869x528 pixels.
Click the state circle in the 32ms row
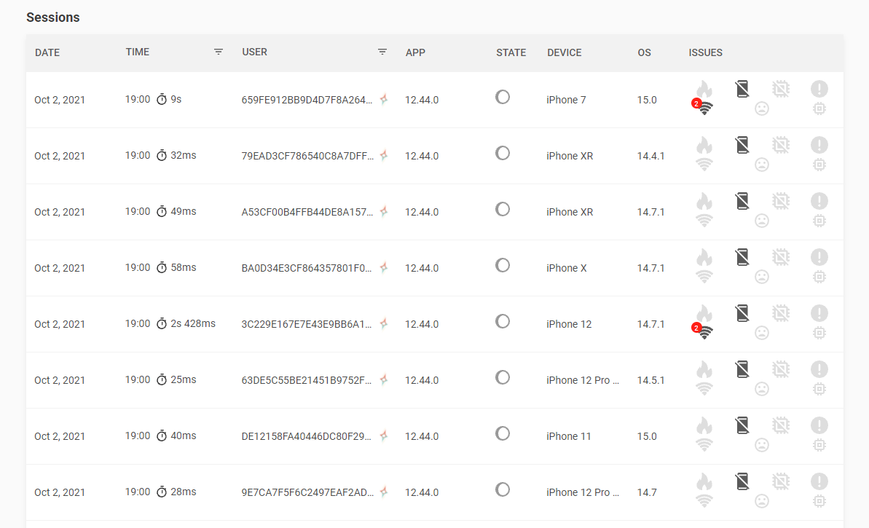click(503, 153)
